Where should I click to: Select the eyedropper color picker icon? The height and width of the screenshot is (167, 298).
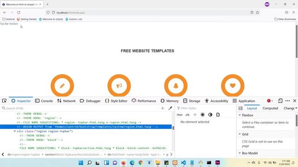pyautogui.click(x=170, y=108)
